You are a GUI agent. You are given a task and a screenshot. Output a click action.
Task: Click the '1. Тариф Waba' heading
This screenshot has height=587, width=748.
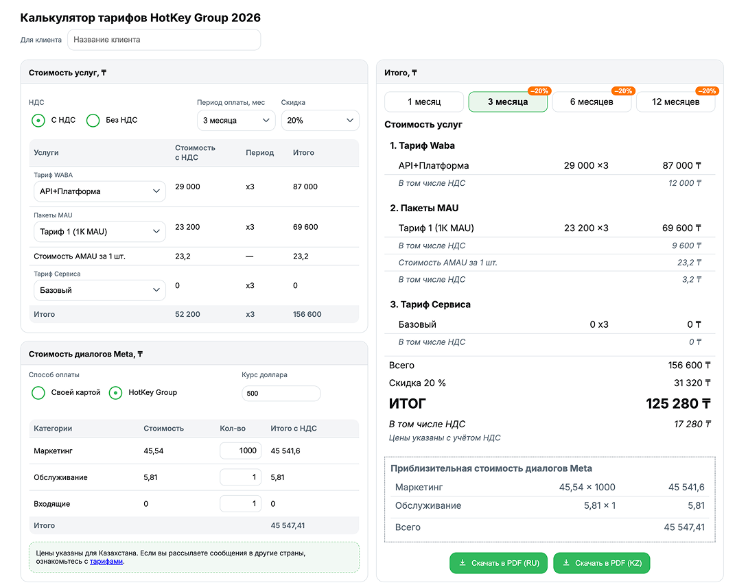[x=422, y=146]
